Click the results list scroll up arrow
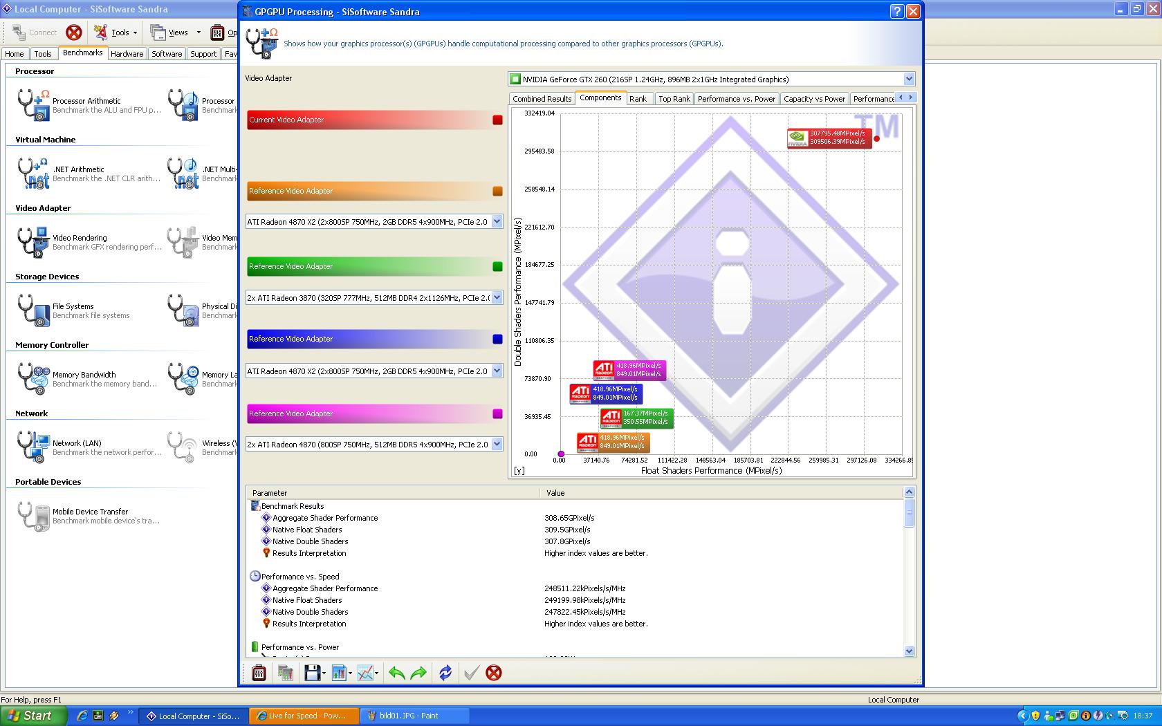This screenshot has width=1162, height=726. [x=909, y=492]
